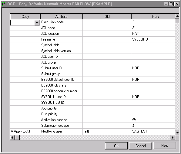Select the BS2000 account number attribute

click(x=62, y=91)
